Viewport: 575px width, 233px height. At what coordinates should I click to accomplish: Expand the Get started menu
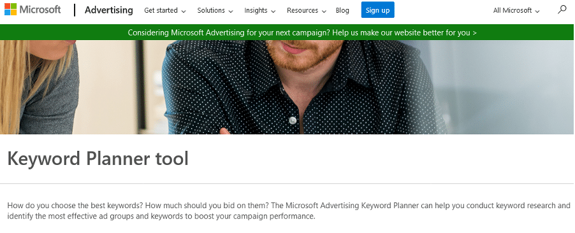(165, 11)
